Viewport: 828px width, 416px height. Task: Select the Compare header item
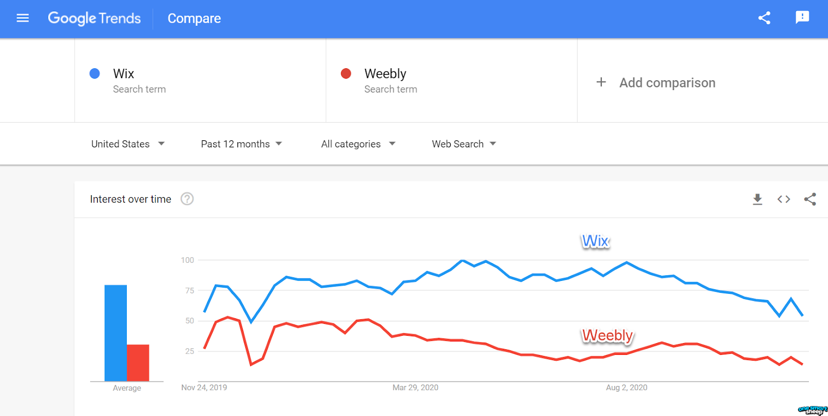click(x=194, y=19)
